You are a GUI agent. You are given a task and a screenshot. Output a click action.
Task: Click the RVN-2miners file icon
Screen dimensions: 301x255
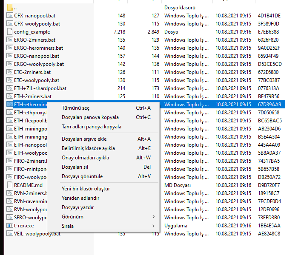[10, 193]
